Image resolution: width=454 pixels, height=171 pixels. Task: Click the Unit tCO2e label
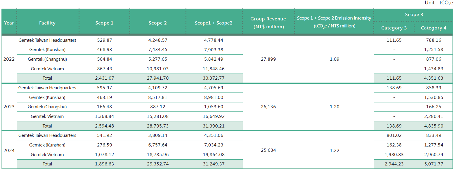(x=439, y=3)
